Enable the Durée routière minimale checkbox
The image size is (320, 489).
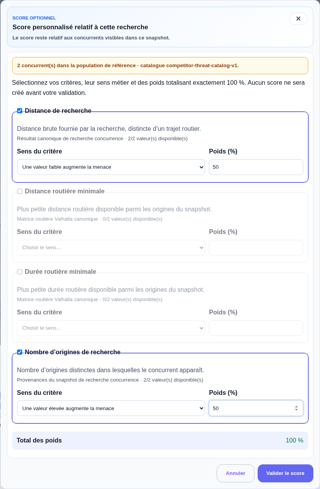[19, 272]
